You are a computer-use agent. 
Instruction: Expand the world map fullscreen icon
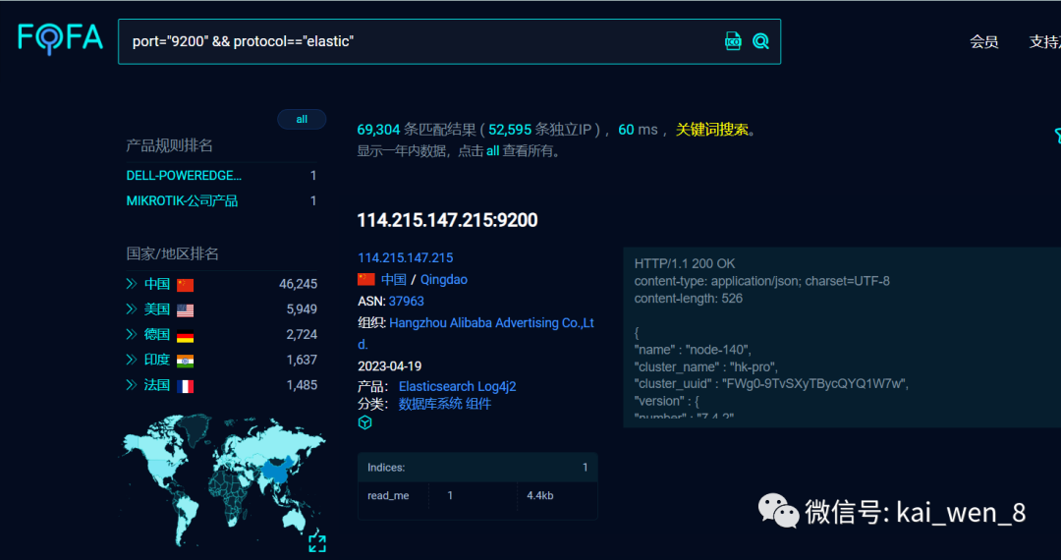pos(317,543)
